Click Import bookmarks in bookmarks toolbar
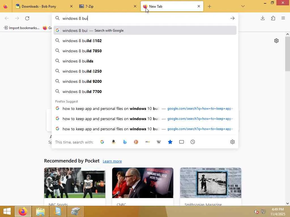 tap(22, 28)
